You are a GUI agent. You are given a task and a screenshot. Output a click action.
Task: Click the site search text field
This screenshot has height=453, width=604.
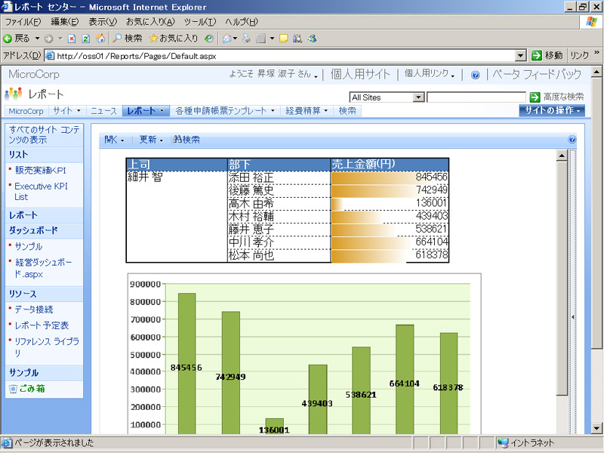pyautogui.click(x=476, y=97)
